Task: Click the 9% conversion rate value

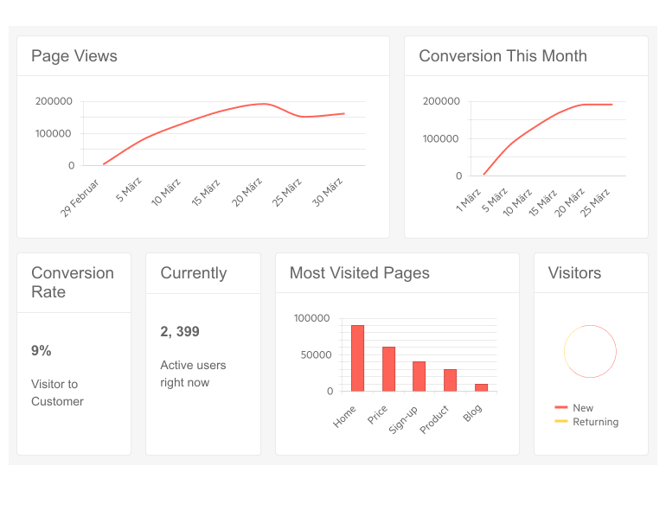Action: pyautogui.click(x=42, y=351)
